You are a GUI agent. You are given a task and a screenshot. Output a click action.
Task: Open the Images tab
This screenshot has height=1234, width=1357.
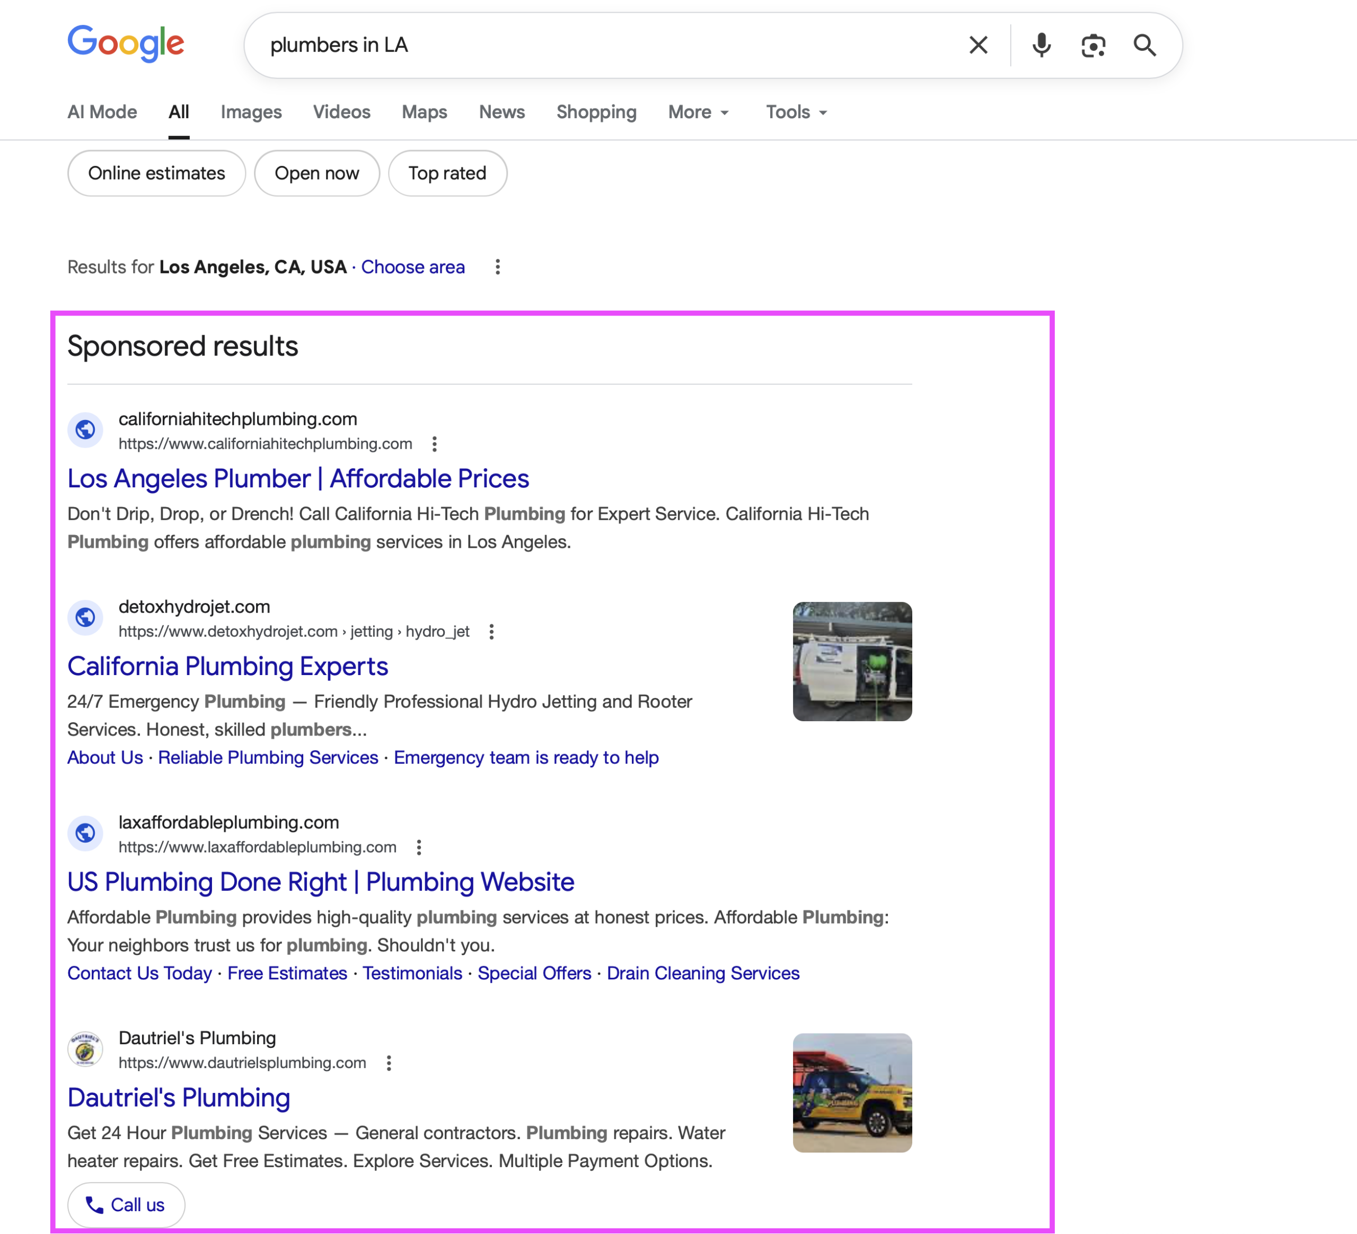click(x=251, y=112)
